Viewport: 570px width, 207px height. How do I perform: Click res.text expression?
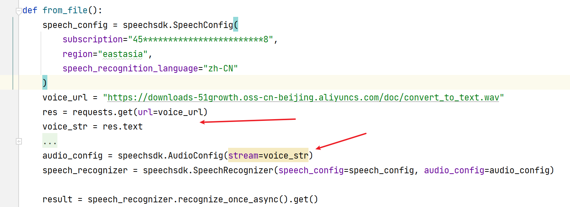(123, 127)
